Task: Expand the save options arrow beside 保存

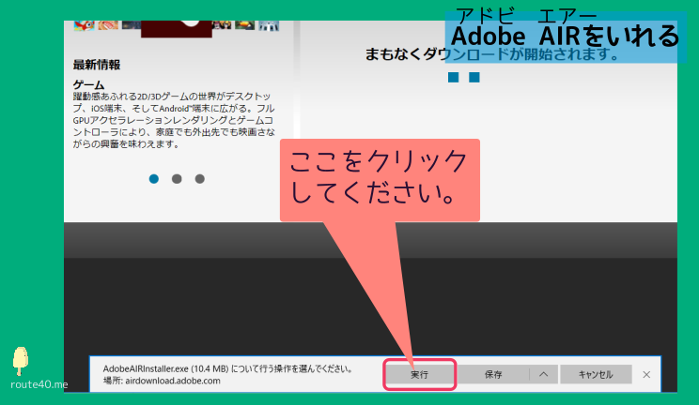Action: click(x=543, y=374)
